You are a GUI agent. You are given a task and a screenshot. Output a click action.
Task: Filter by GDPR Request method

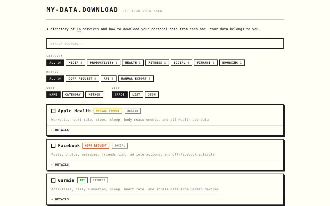pyautogui.click(x=82, y=79)
